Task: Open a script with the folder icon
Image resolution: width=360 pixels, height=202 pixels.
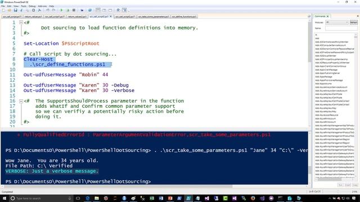Action: (10, 10)
